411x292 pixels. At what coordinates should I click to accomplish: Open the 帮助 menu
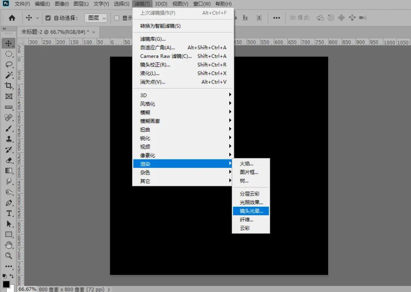pos(223,4)
